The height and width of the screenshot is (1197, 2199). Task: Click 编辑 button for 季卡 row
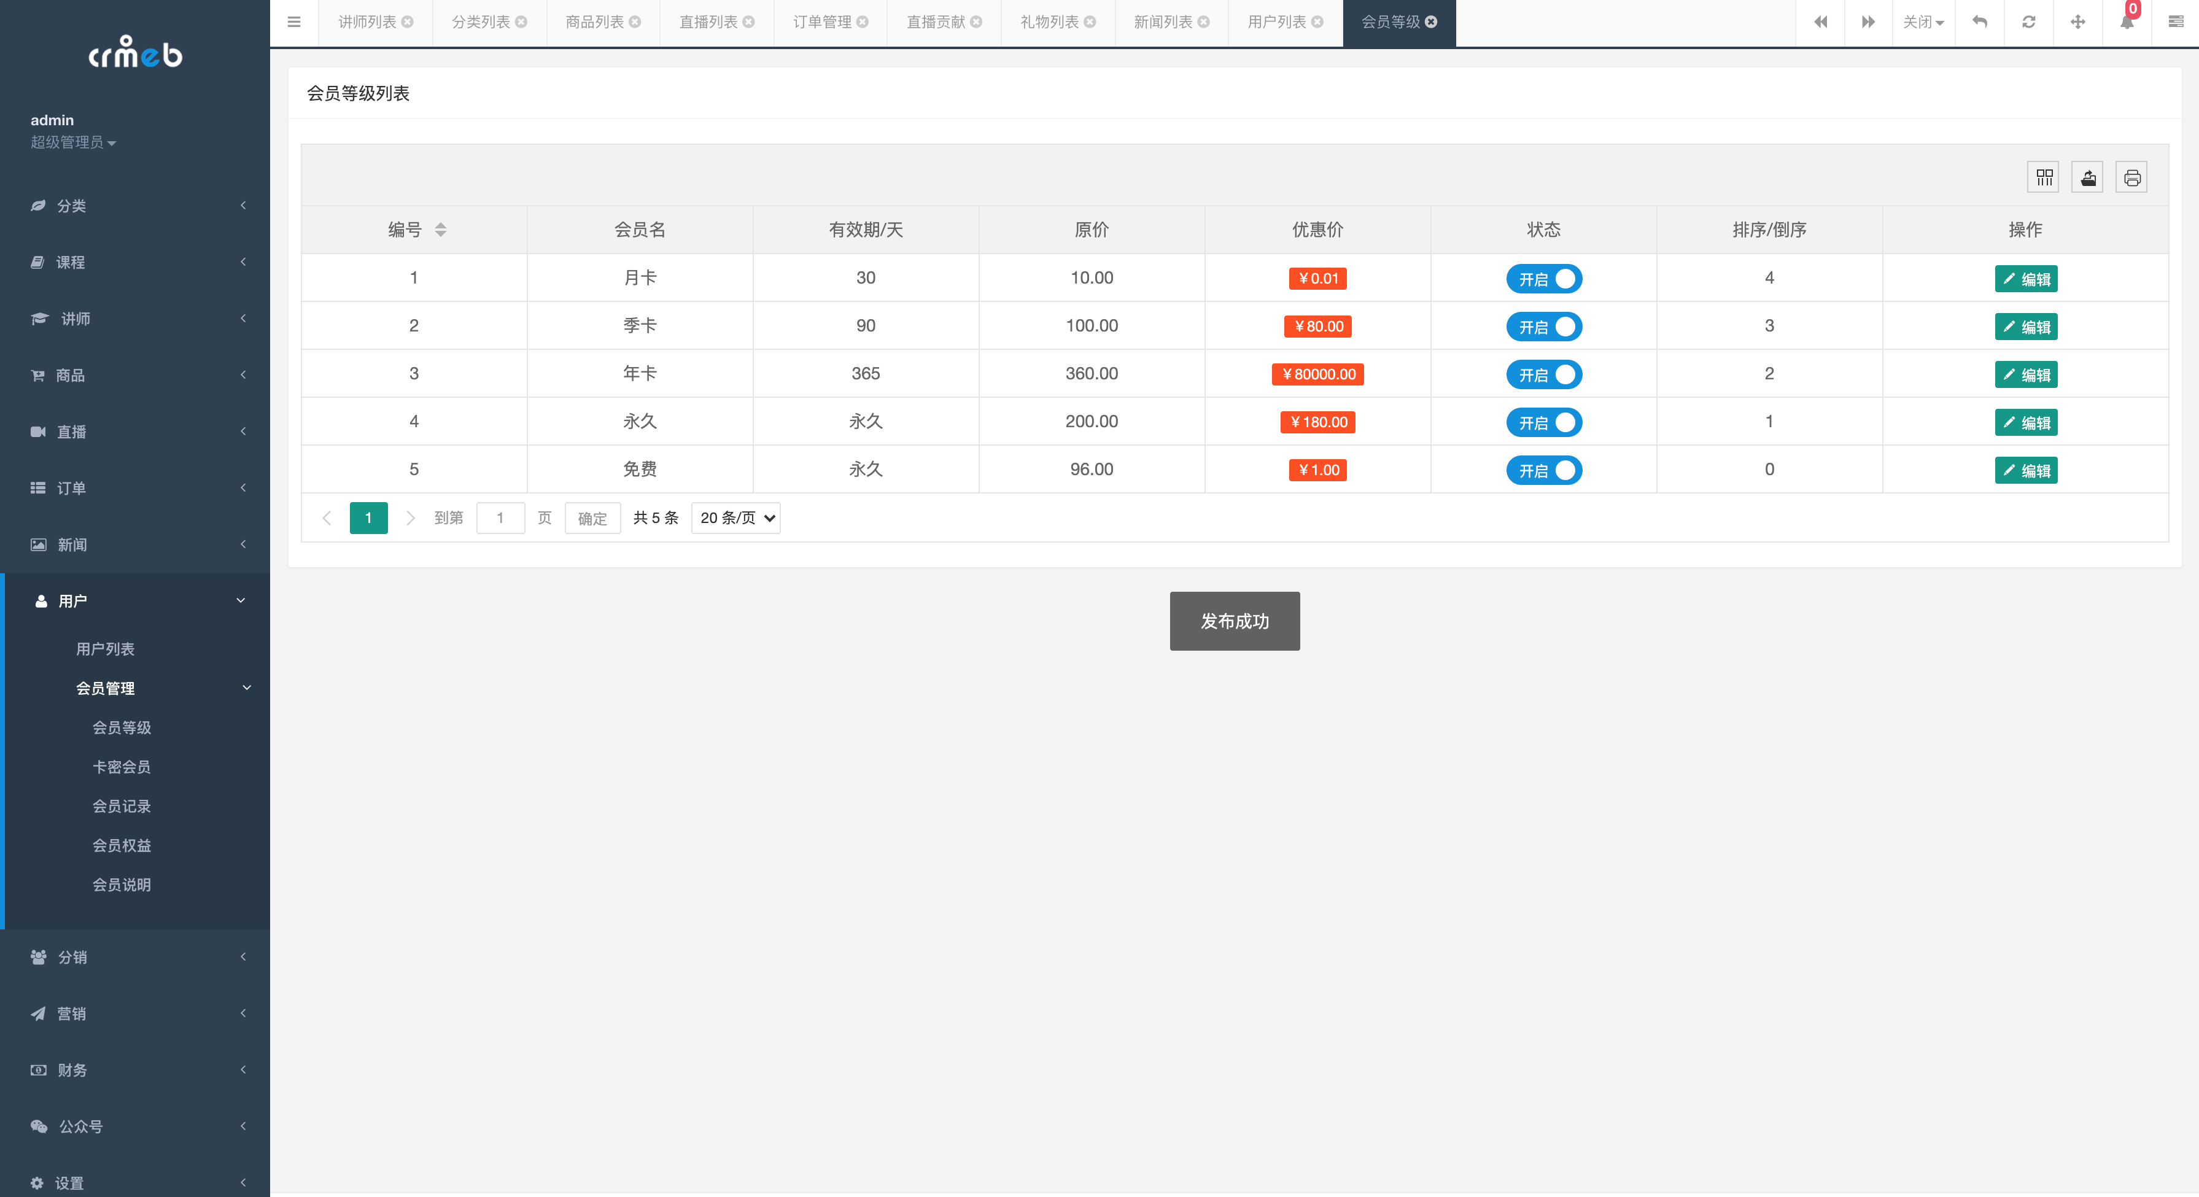2026,327
